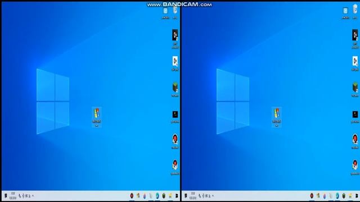Open the clock and date on left taskbar
This screenshot has width=360, height=202.
tap(13, 196)
